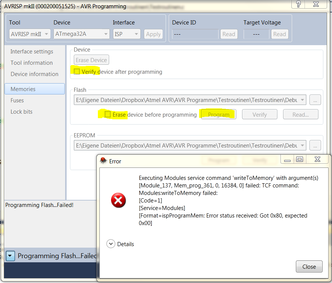
Task: Open Interface settings page
Action: pos(32,52)
